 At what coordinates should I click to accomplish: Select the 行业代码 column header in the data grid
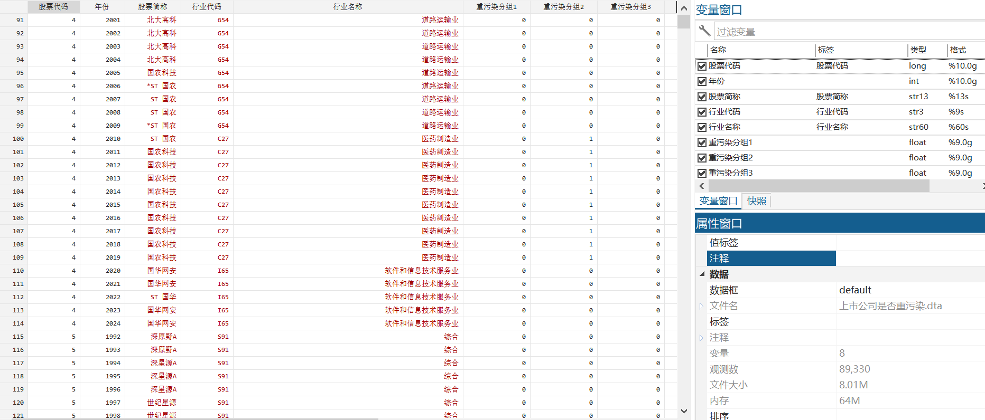(207, 7)
